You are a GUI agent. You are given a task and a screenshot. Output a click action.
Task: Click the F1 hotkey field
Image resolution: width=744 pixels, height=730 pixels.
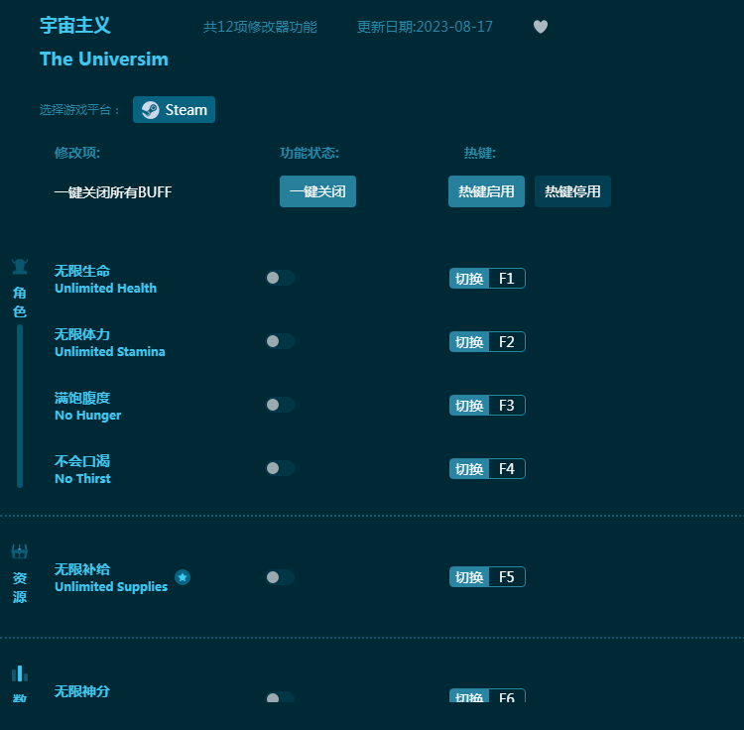click(x=507, y=279)
